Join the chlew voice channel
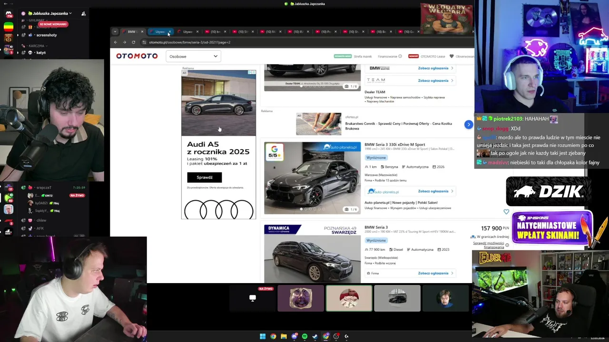The height and width of the screenshot is (342, 609). tap(41, 220)
